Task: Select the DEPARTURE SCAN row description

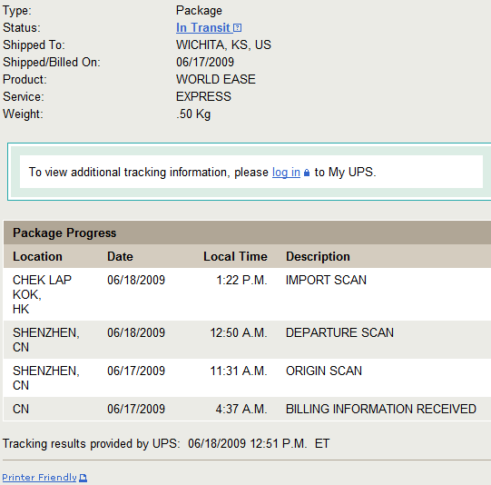Action: point(339,332)
